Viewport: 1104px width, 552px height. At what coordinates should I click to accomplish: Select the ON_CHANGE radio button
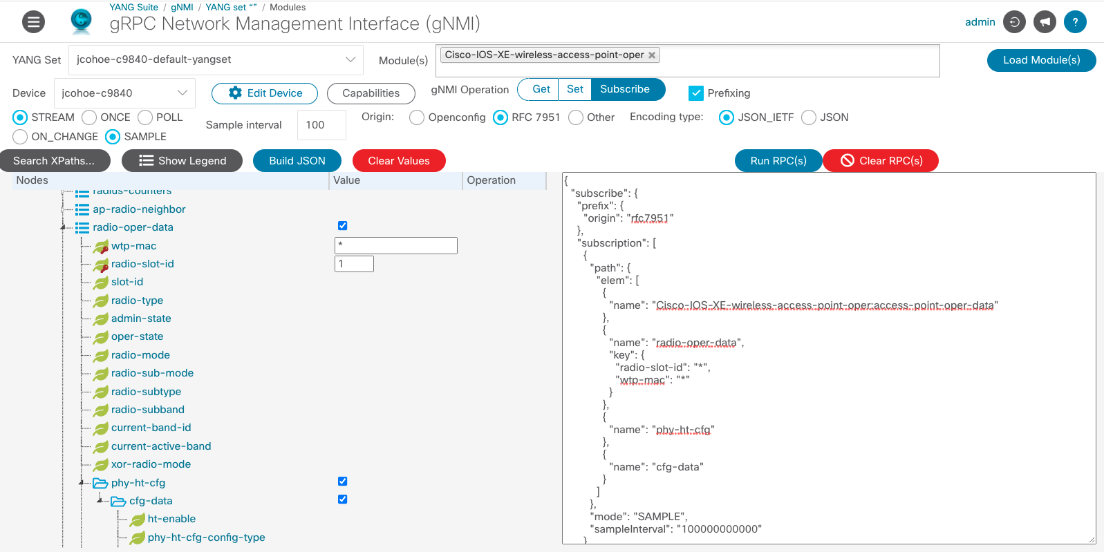click(20, 137)
